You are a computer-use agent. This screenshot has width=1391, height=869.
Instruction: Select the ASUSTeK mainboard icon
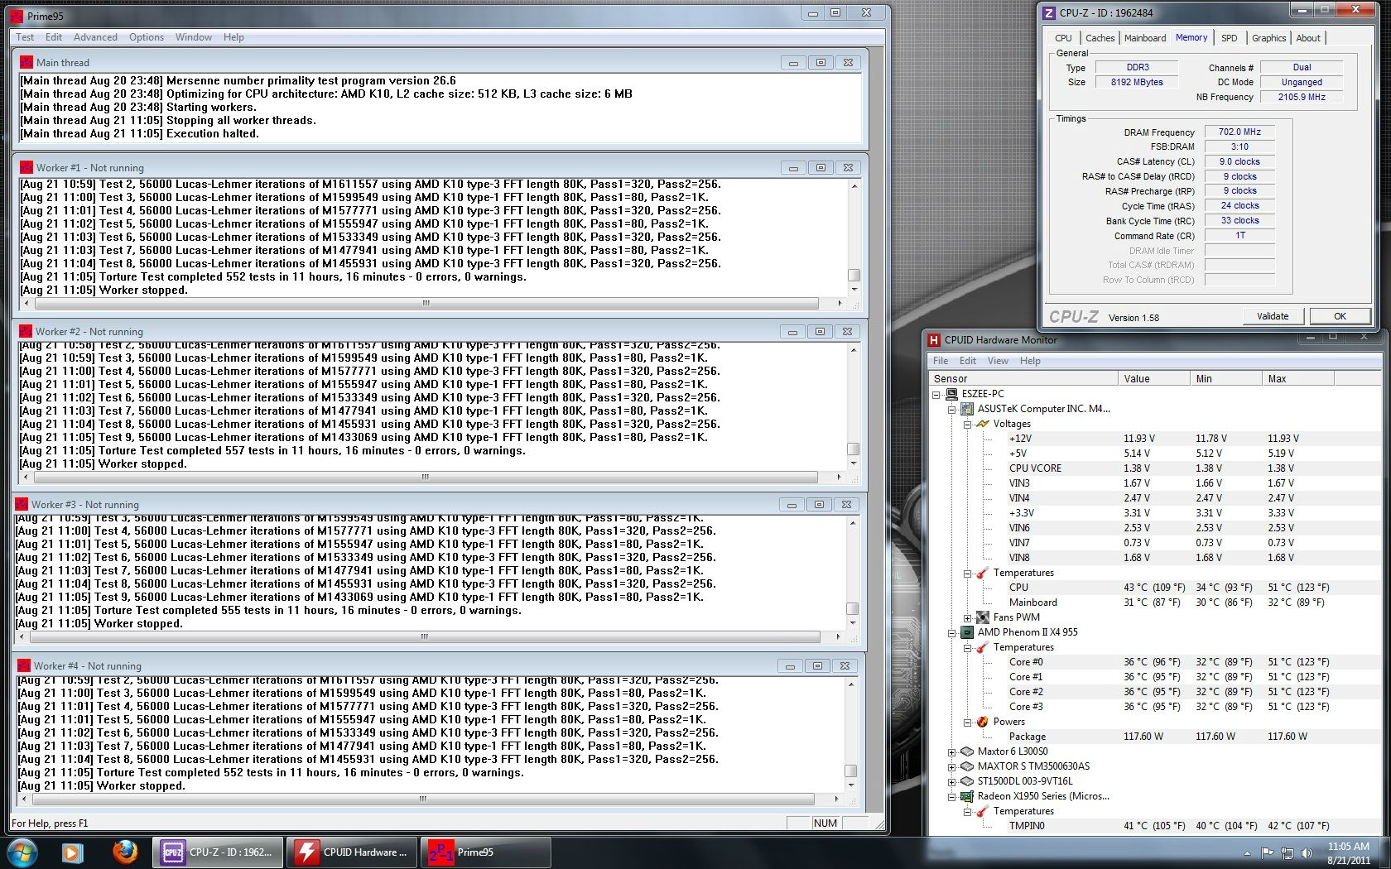pyautogui.click(x=967, y=409)
